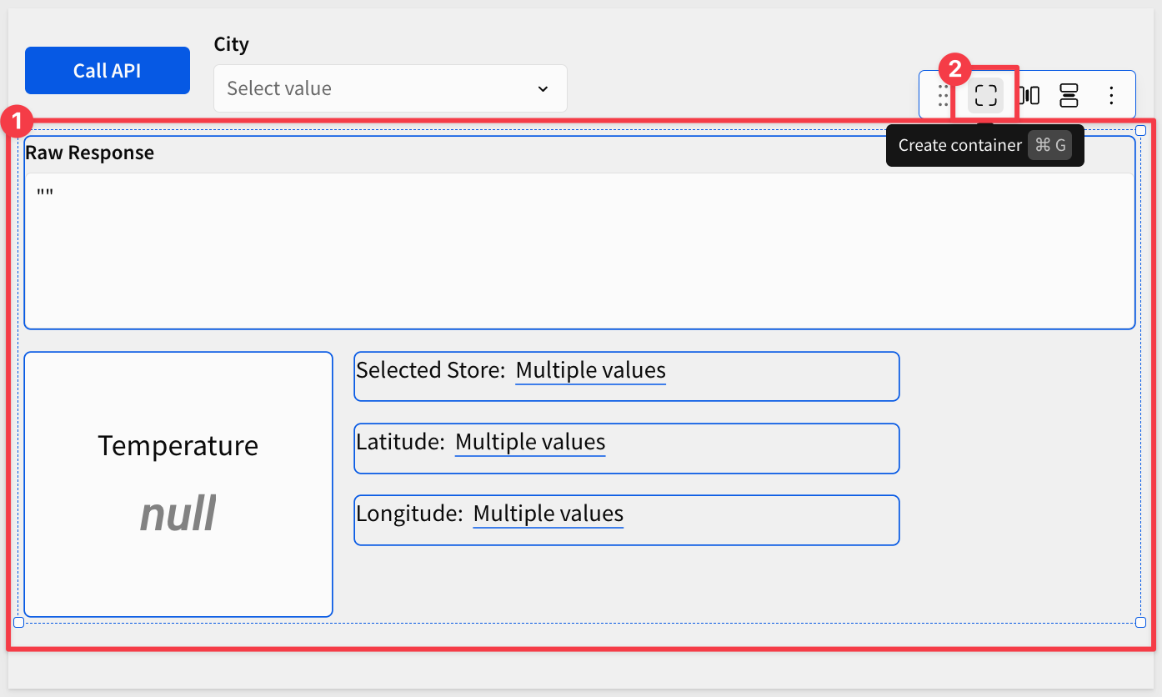Click the vertical distribute layout icon

[1069, 95]
